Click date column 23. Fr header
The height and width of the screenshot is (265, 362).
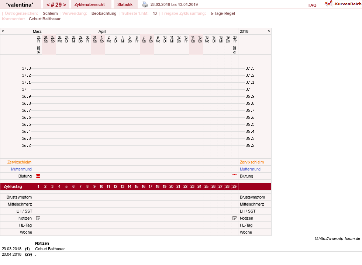pos(38,39)
